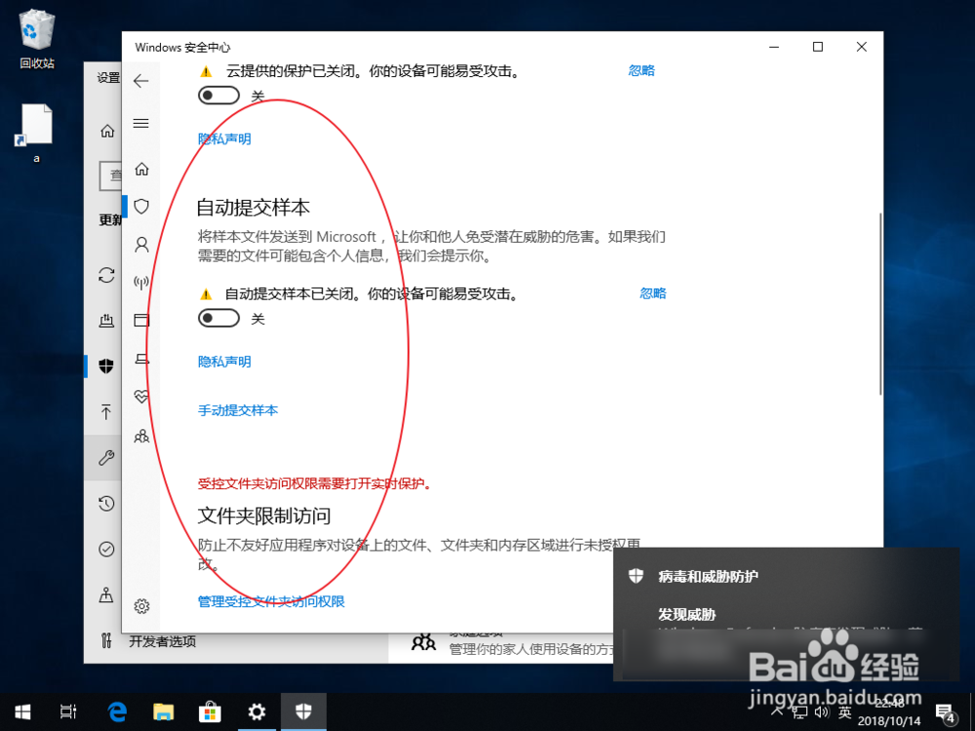Switch to Settings app on taskbar
This screenshot has height=731, width=975.
point(256,712)
